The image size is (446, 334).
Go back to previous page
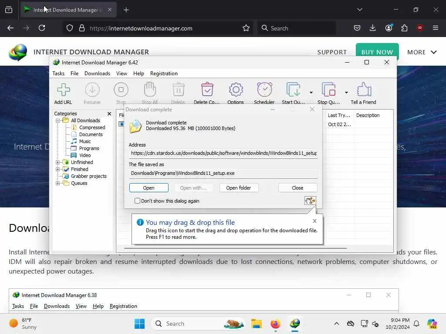tap(10, 28)
